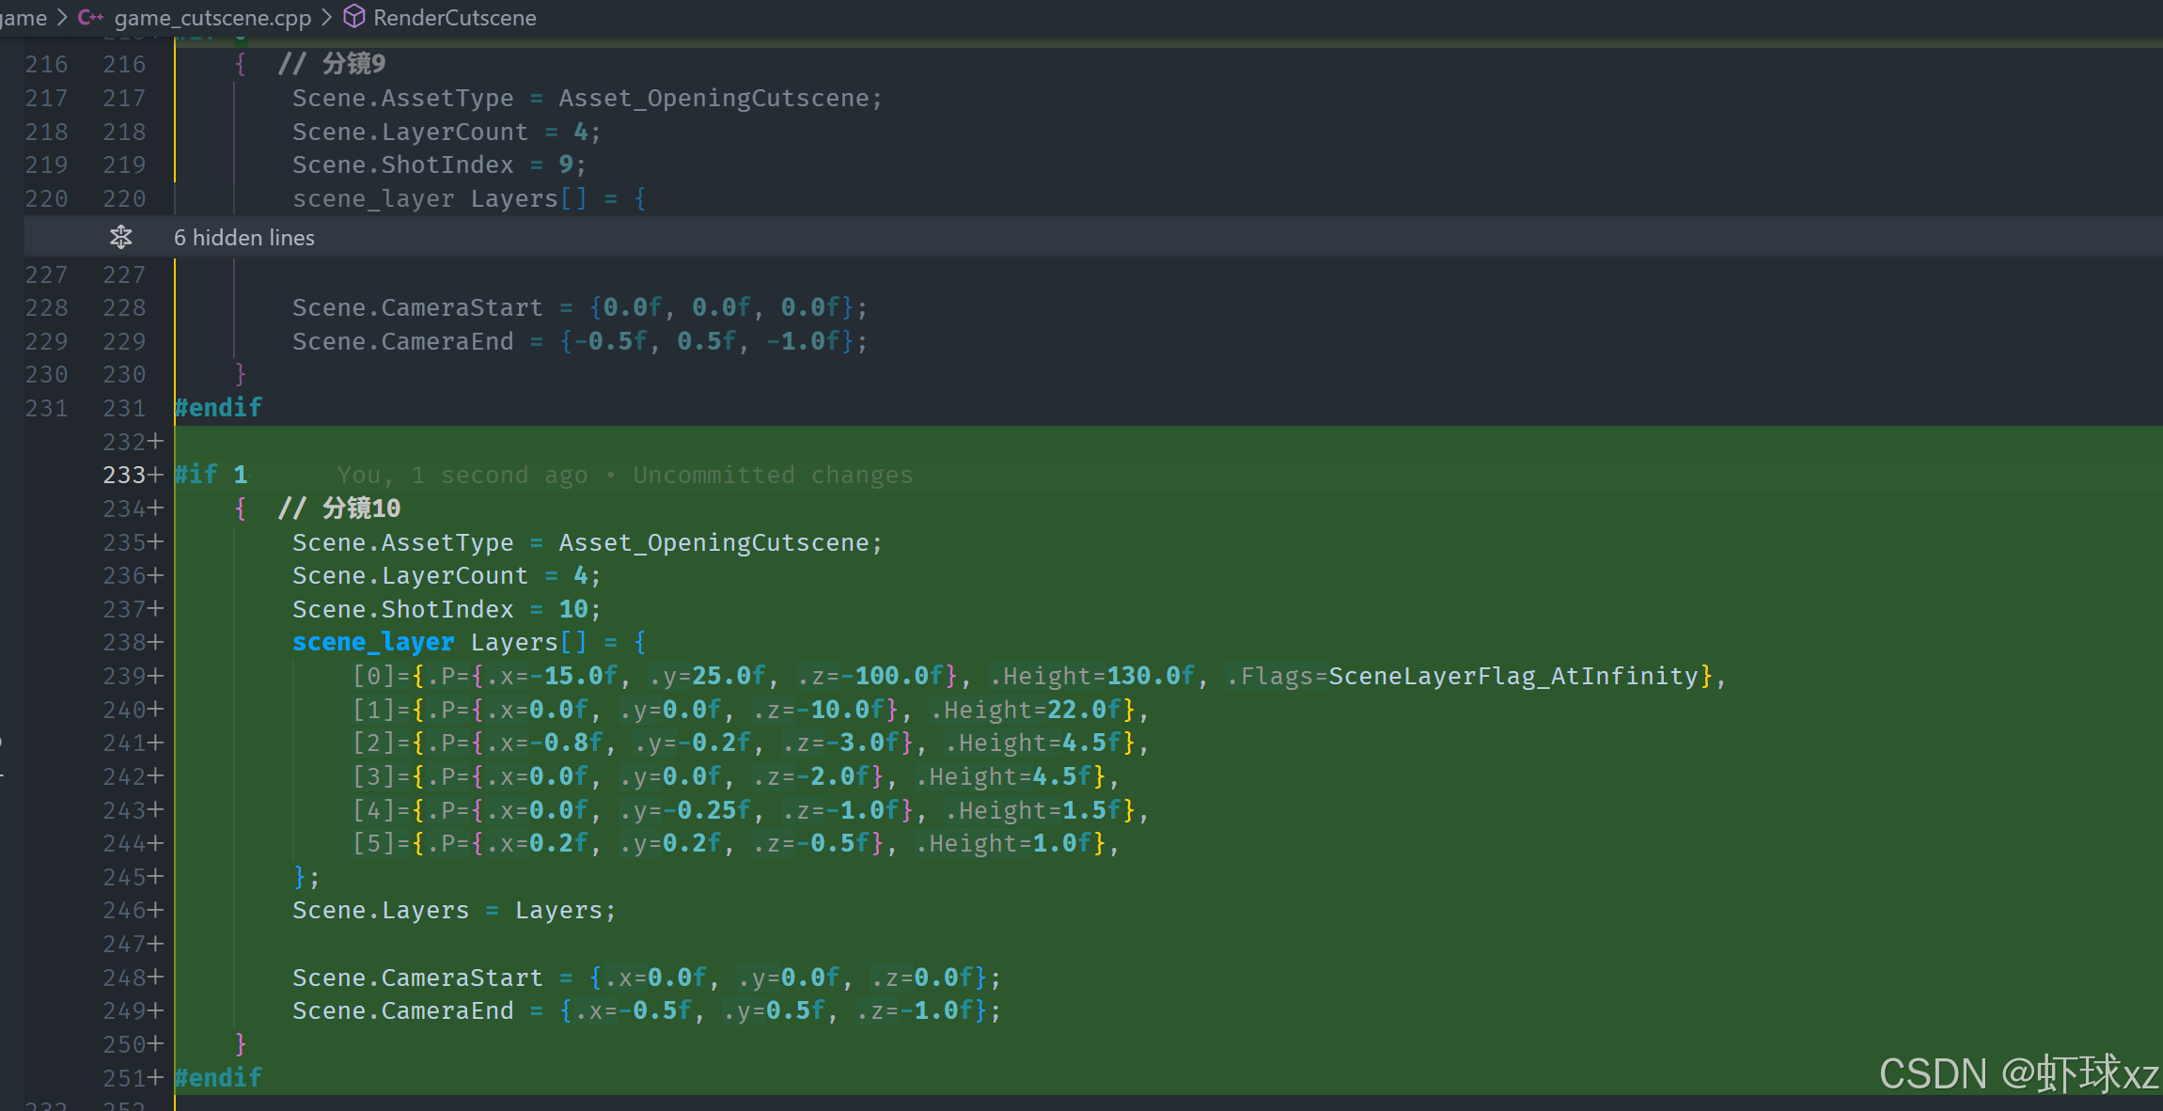
Task: Click the opening brace before 分镜10 comment
Action: 241,509
